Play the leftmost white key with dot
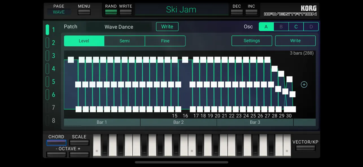This screenshot has height=167, width=363. [x=97, y=145]
